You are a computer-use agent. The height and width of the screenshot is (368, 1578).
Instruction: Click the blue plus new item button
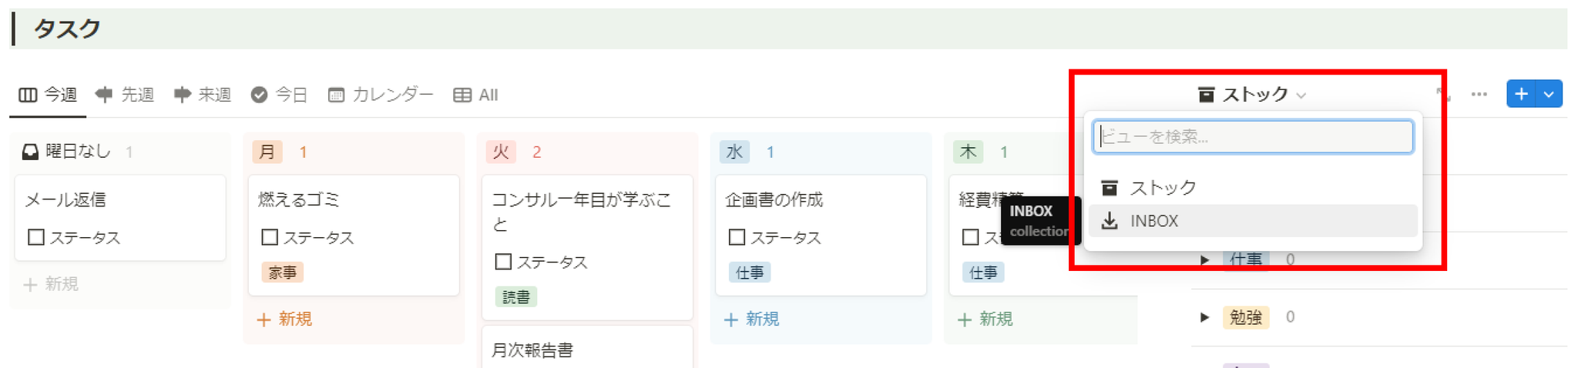point(1521,94)
